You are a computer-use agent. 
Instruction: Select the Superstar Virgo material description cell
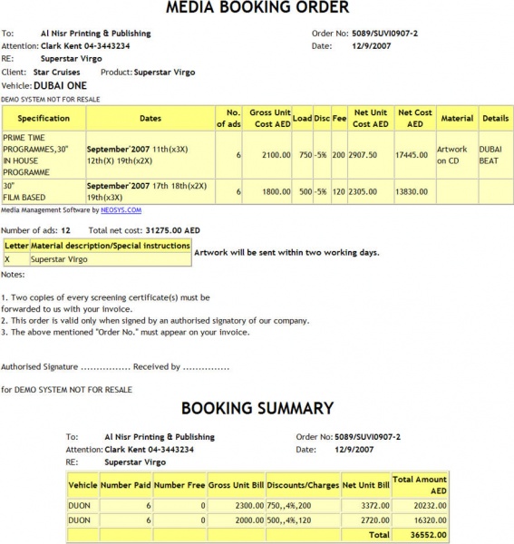(111, 259)
